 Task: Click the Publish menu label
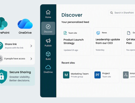tap(48, 46)
